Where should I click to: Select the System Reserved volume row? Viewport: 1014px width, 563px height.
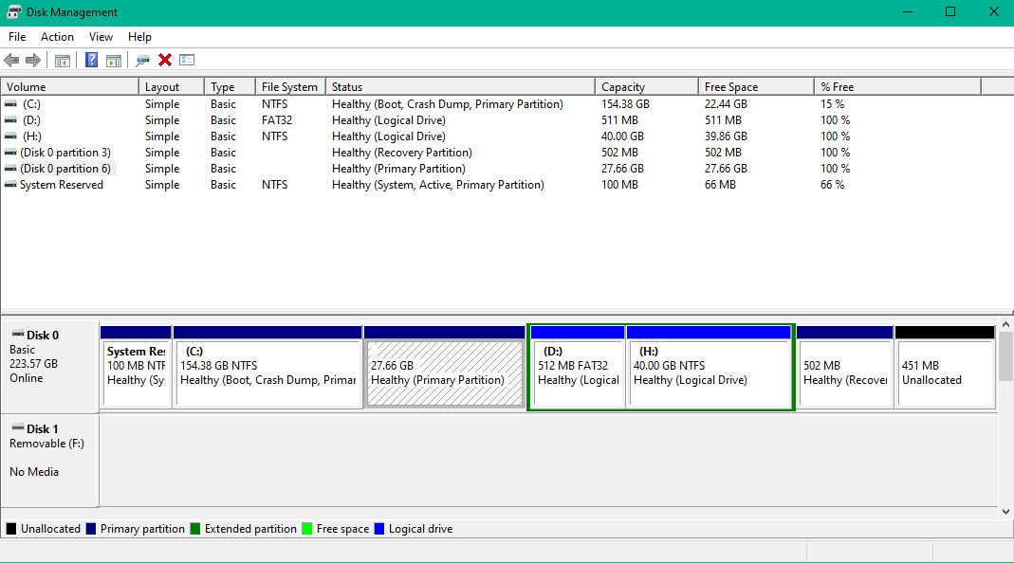coord(491,184)
